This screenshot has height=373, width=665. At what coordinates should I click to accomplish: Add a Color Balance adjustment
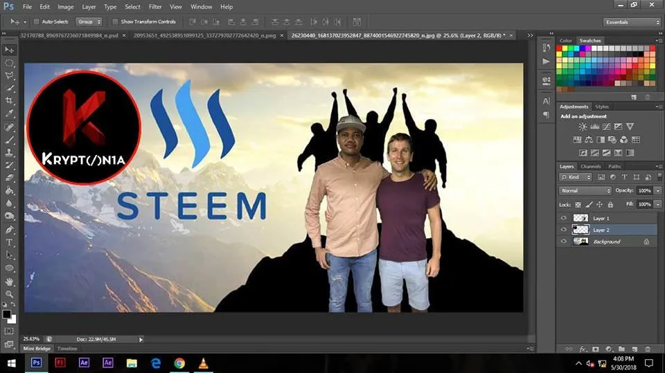pos(589,140)
